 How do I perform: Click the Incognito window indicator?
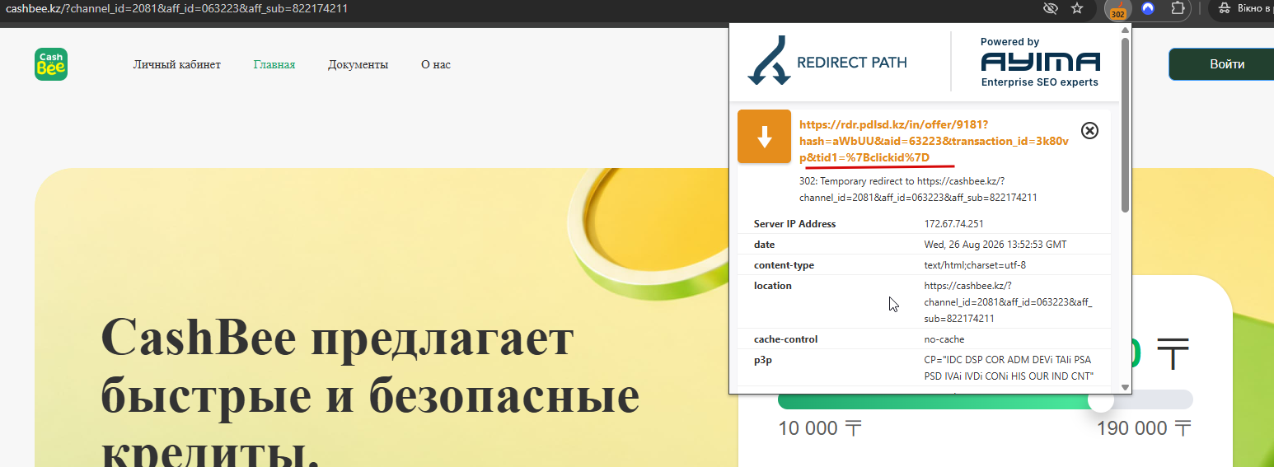pos(1243,9)
